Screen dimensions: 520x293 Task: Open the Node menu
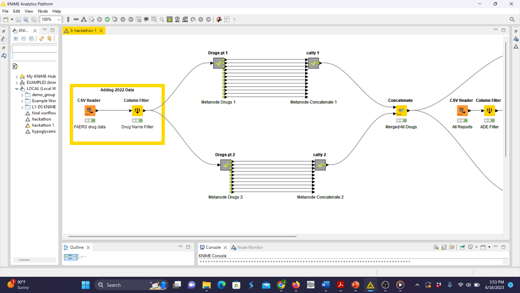click(x=43, y=11)
